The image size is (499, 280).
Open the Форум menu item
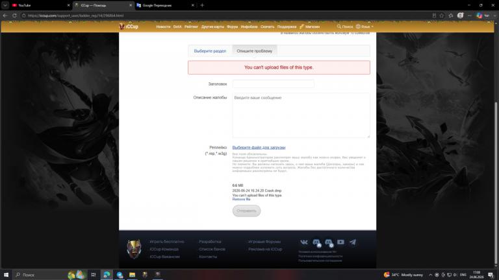click(x=233, y=27)
